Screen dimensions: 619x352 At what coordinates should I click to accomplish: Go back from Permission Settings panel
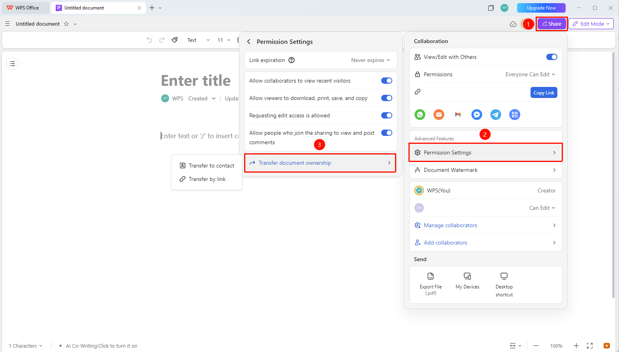point(249,41)
